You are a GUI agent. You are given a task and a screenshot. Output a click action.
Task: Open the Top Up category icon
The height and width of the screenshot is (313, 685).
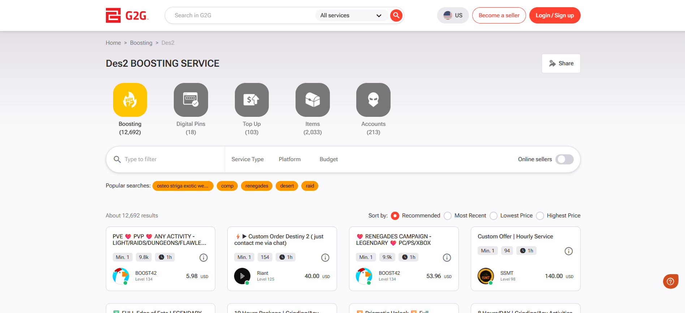coord(252,100)
